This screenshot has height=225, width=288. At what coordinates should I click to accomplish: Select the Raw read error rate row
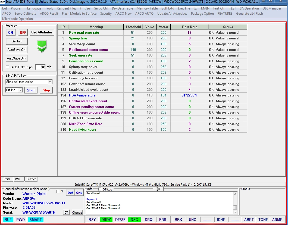pos(152,33)
